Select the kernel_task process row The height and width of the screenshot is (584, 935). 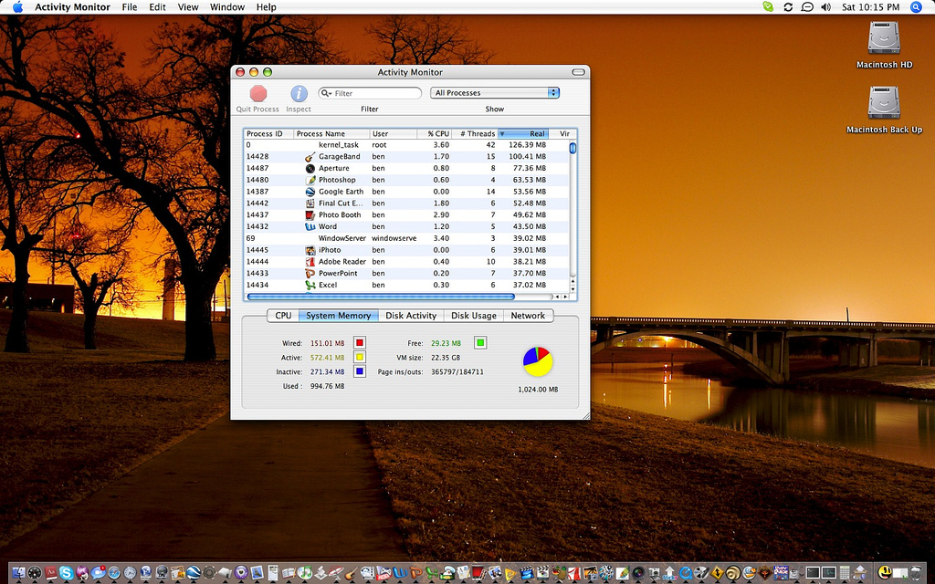pos(406,145)
